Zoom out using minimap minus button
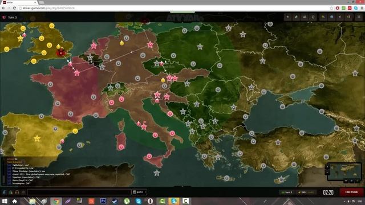Screen dimensions: 365x205 point(327,173)
